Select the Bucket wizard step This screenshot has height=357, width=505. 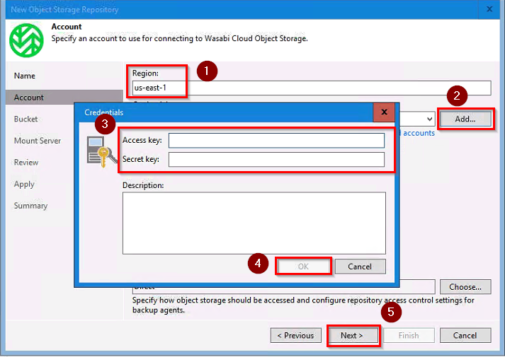coord(25,119)
